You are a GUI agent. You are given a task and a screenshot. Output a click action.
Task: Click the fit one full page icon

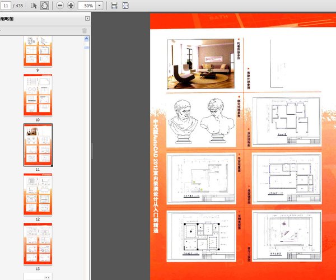click(x=125, y=6)
